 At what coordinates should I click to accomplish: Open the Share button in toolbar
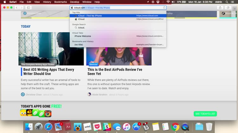coord(220,8)
